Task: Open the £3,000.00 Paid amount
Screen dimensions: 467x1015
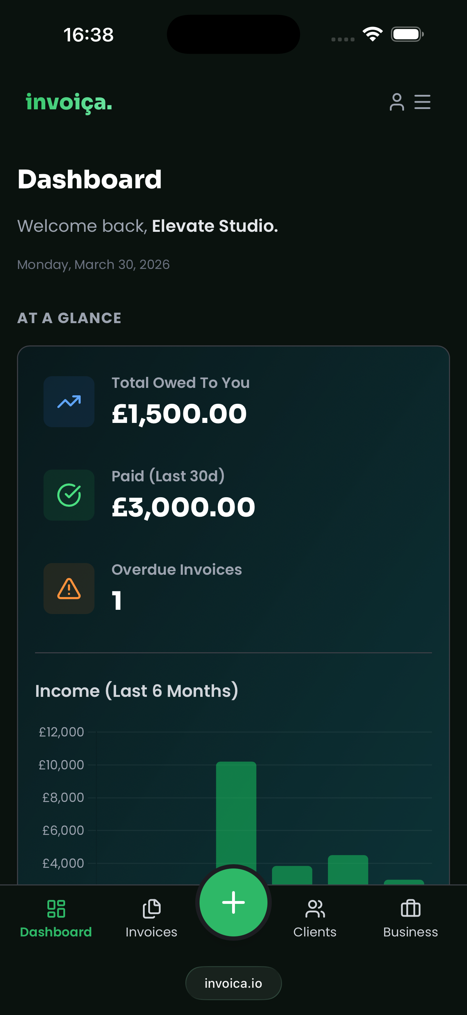Action: pos(184,508)
